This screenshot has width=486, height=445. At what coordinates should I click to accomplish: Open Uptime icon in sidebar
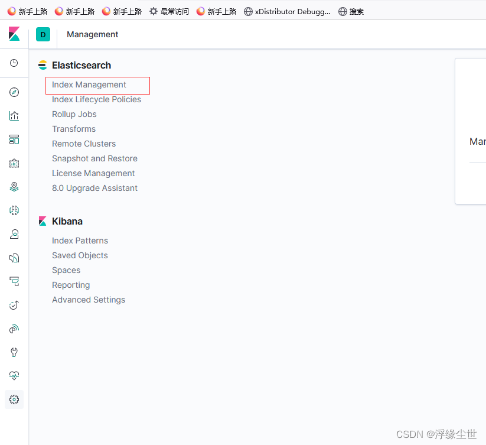pyautogui.click(x=14, y=305)
